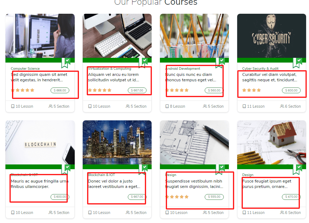Open the Blockchain scrabble tiles thumbnail
Screen dimensions: 309x223
[x=40, y=142]
